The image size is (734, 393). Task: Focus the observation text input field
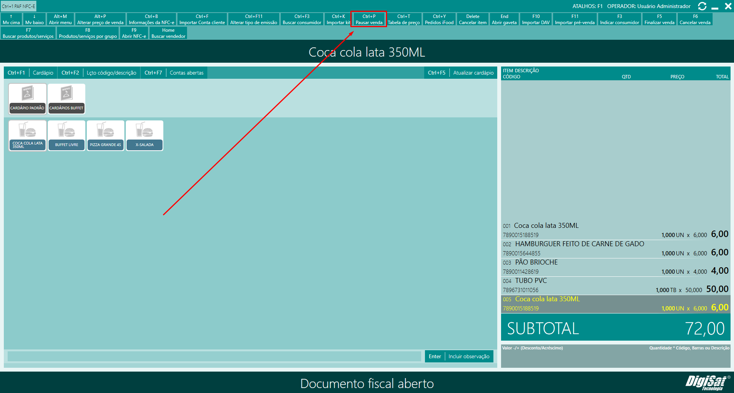tap(214, 356)
